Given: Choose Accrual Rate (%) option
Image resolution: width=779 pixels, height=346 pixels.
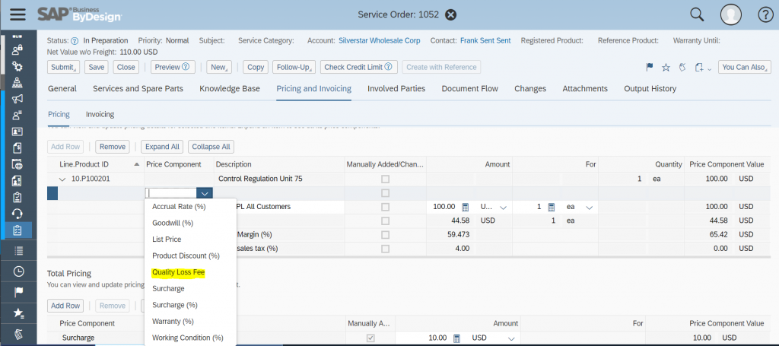Looking at the screenshot, I should (x=179, y=206).
